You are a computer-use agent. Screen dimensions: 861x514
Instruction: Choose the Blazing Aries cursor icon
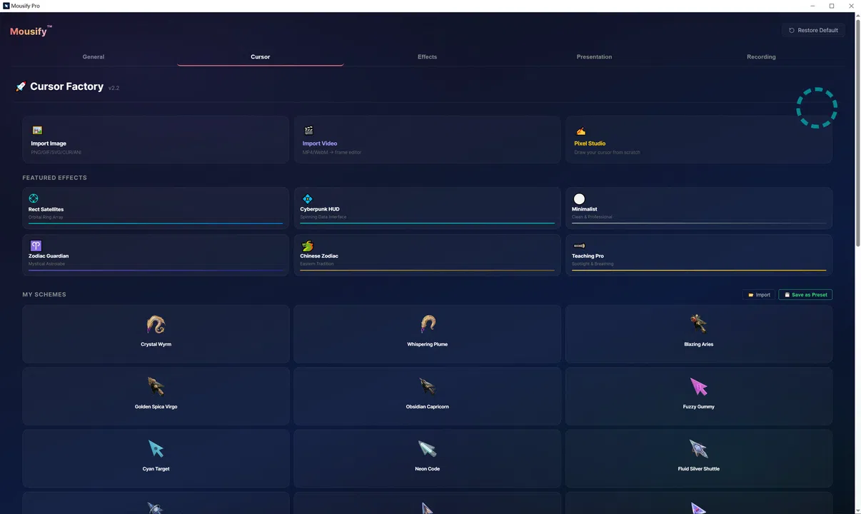698,324
